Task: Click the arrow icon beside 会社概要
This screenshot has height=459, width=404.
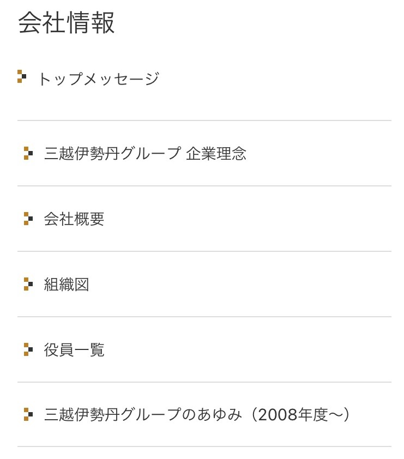Action: point(28,219)
